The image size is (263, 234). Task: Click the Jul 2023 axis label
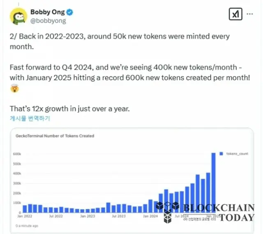pyautogui.click(x=119, y=216)
